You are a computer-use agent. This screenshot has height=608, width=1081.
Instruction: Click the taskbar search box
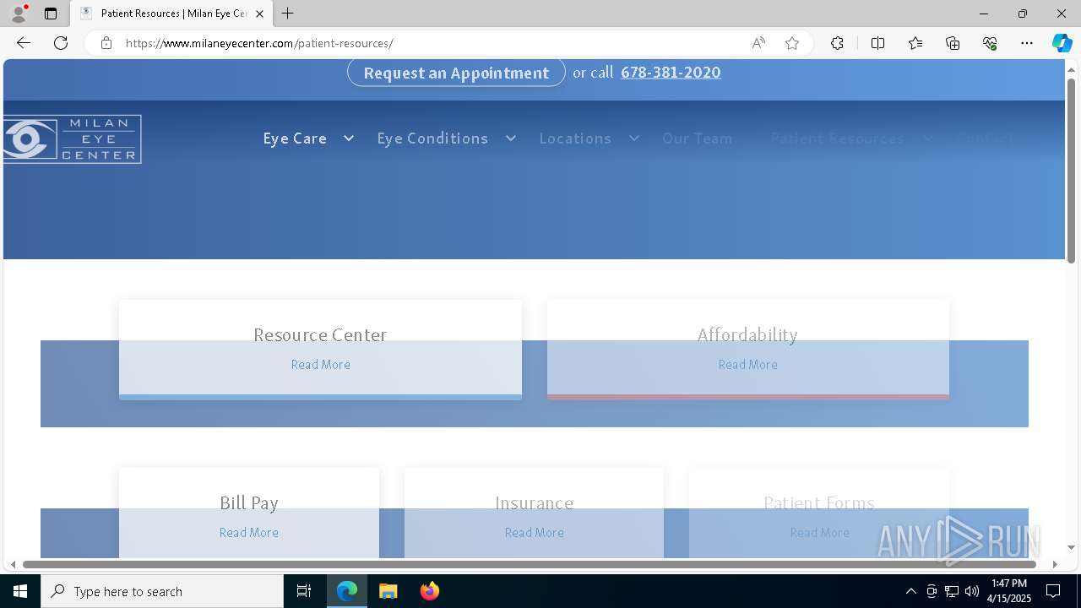tap(162, 591)
